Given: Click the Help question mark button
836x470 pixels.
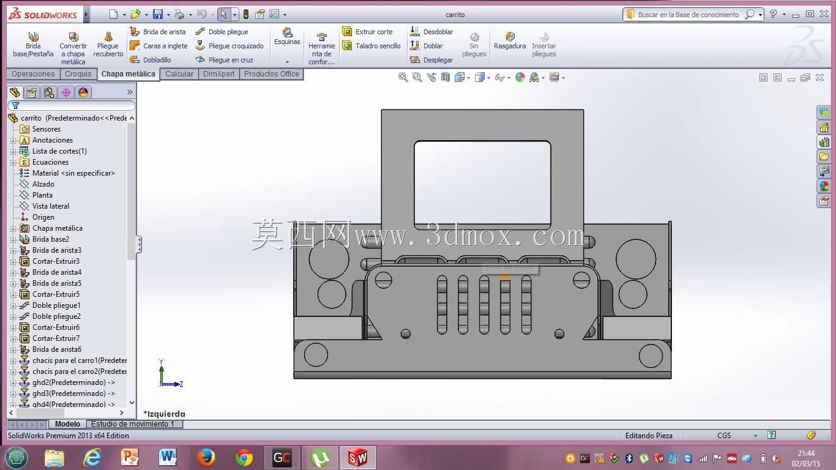Looking at the screenshot, I should (774, 14).
